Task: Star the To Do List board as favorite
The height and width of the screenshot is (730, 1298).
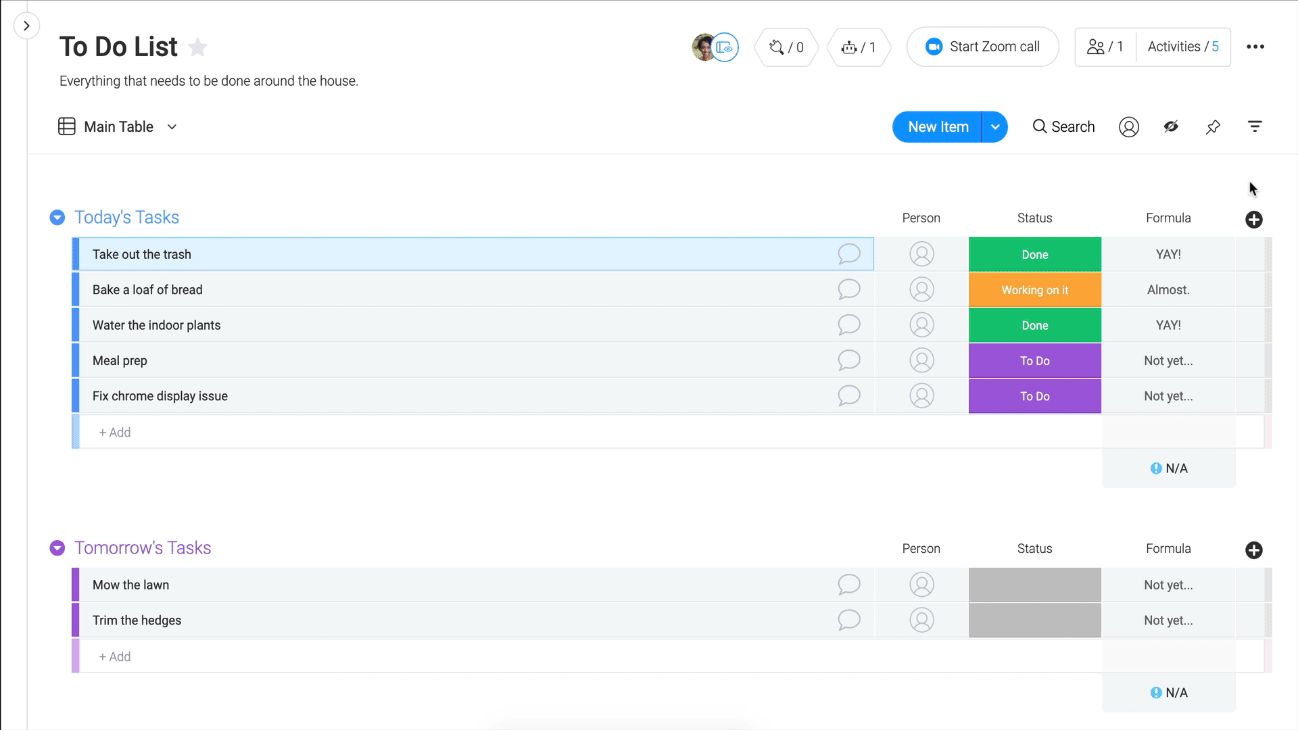Action: click(x=197, y=47)
